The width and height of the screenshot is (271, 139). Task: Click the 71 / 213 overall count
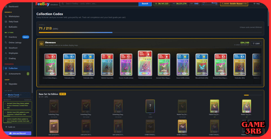(45, 28)
